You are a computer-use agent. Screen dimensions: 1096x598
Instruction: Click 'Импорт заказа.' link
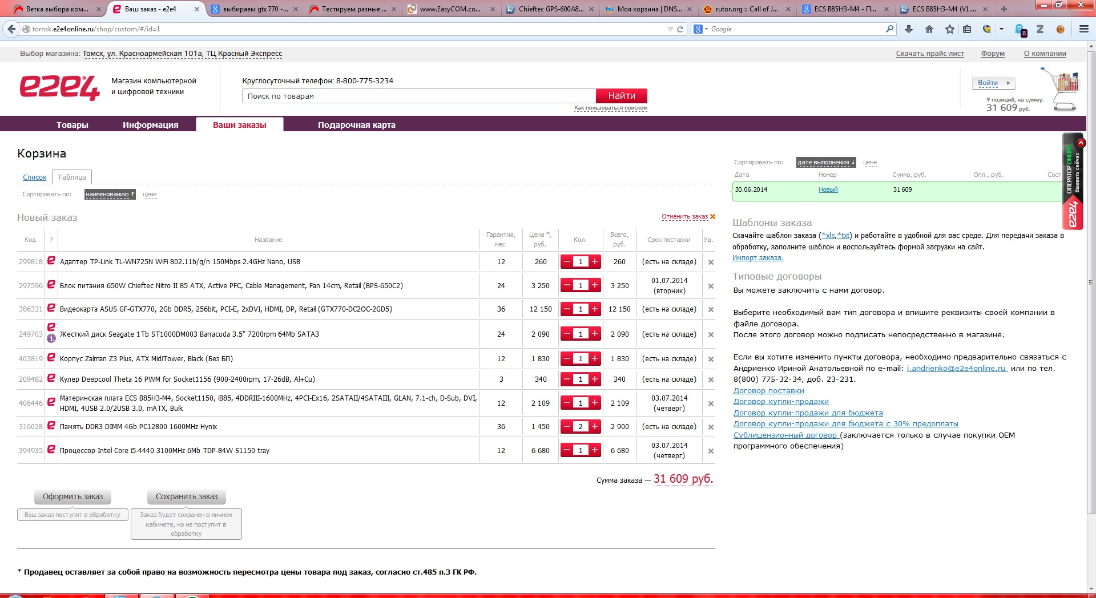(758, 258)
